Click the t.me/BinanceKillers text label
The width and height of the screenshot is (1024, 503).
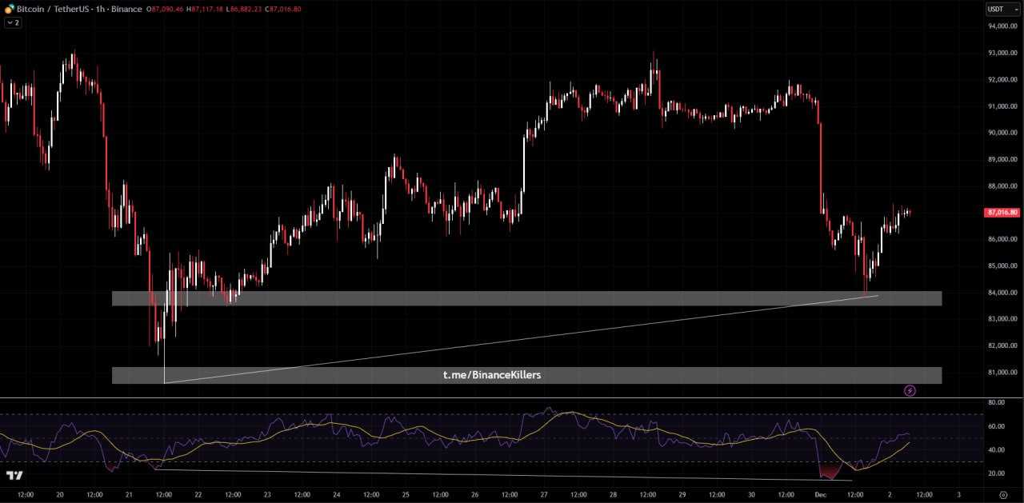tap(492, 374)
